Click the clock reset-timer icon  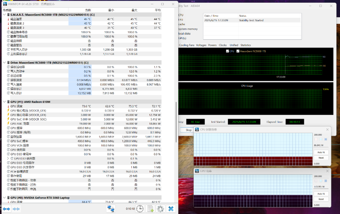(140, 209)
